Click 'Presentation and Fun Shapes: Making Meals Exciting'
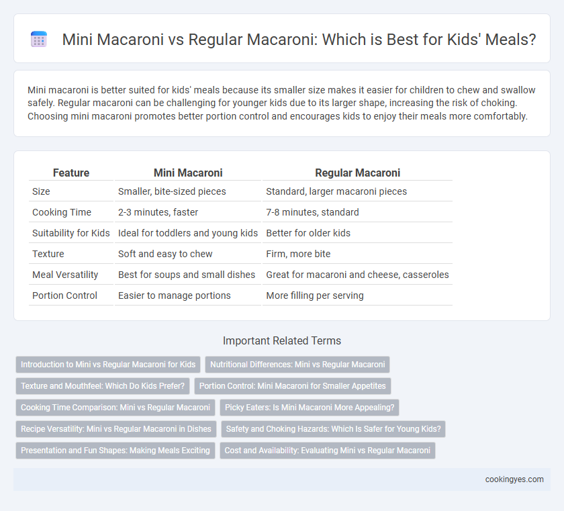The height and width of the screenshot is (511, 564). point(115,451)
